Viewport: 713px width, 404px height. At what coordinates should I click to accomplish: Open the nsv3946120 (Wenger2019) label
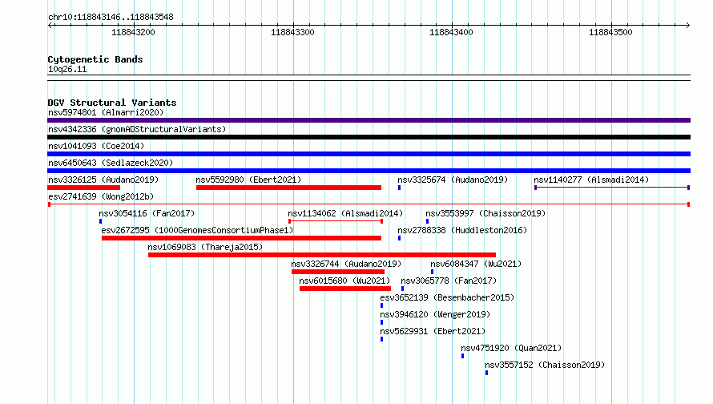435,314
